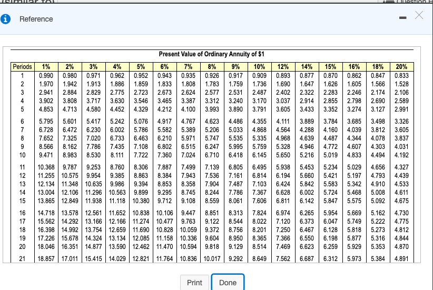Select value 0.833 in period 1
This screenshot has width=433, height=290.
click(x=401, y=76)
